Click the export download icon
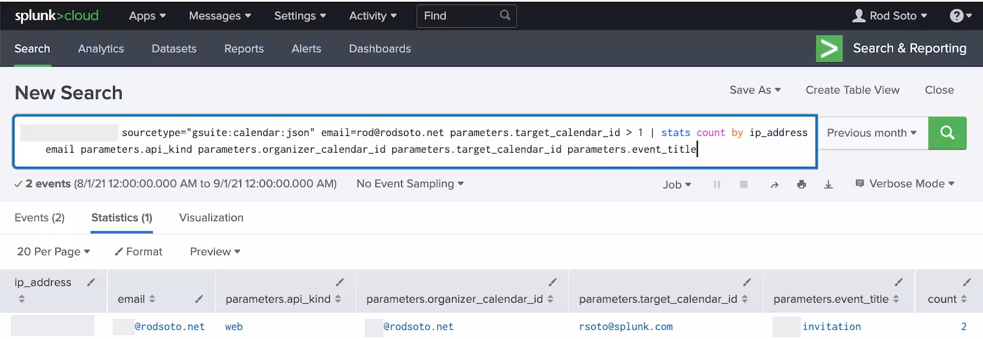 pos(828,185)
